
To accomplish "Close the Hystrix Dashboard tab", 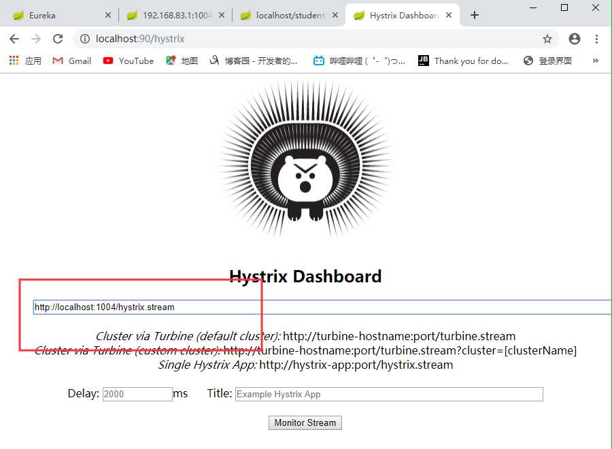I will pyautogui.click(x=449, y=15).
